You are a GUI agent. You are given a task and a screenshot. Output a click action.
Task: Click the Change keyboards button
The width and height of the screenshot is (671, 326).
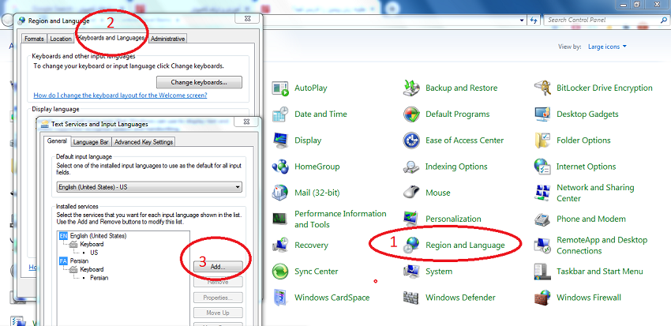199,82
